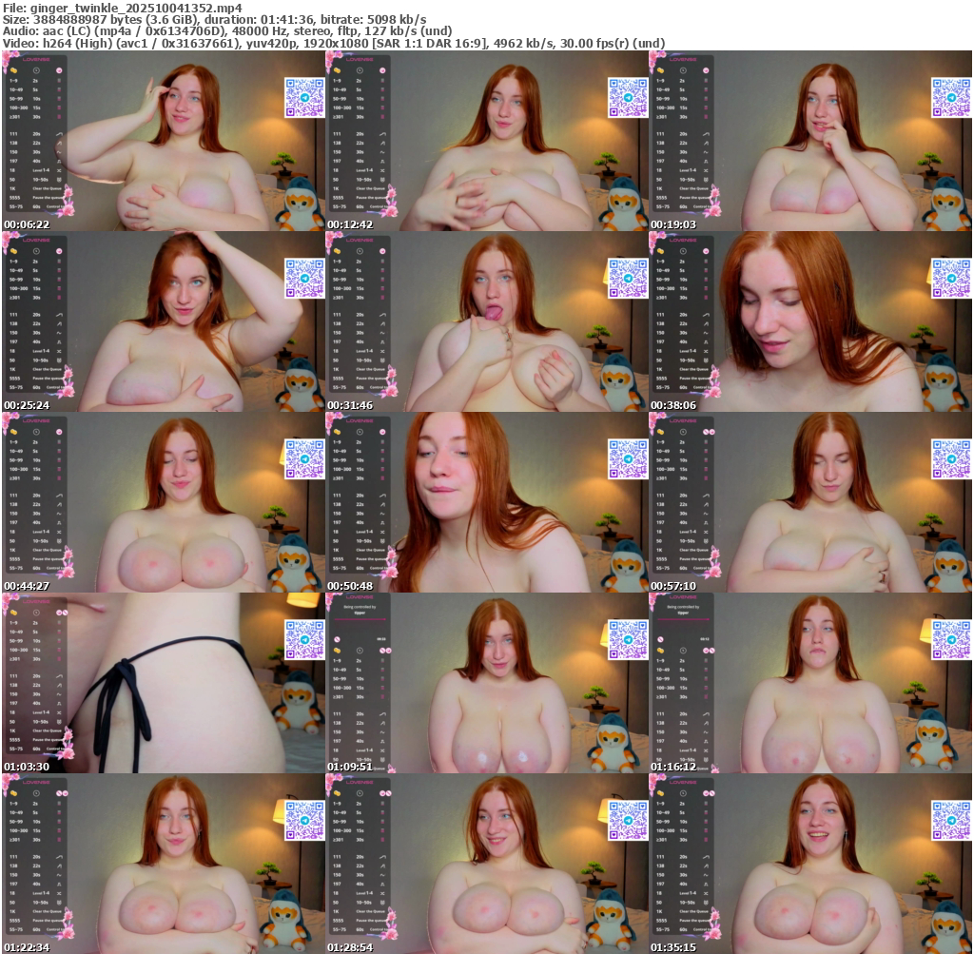Click the QR code in the 00:19:03 frame

point(950,97)
